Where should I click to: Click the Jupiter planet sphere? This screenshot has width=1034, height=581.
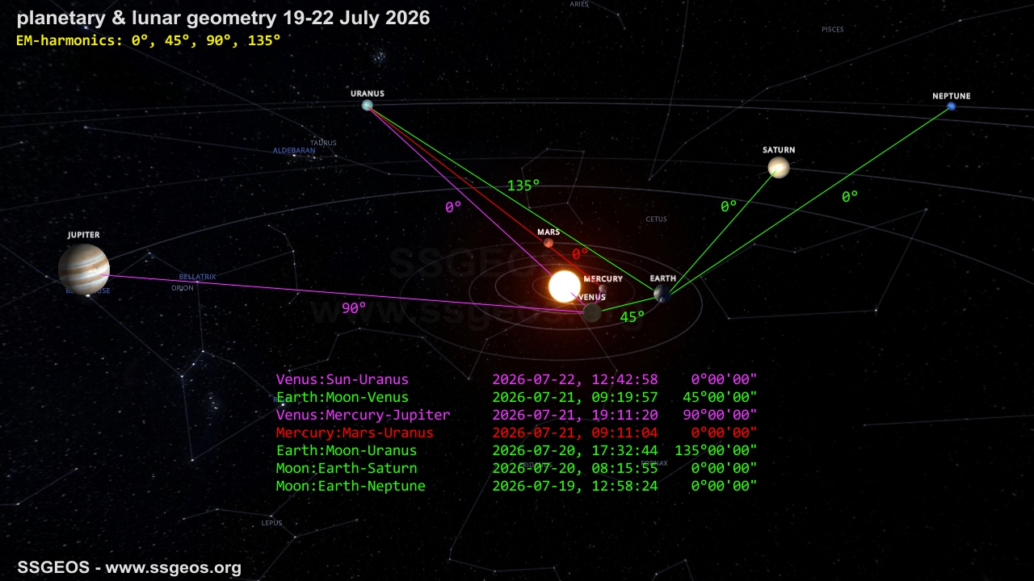(x=84, y=270)
